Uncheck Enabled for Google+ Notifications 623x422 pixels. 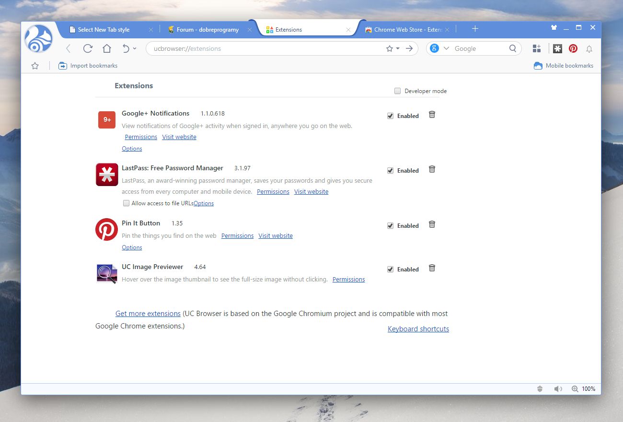click(390, 116)
